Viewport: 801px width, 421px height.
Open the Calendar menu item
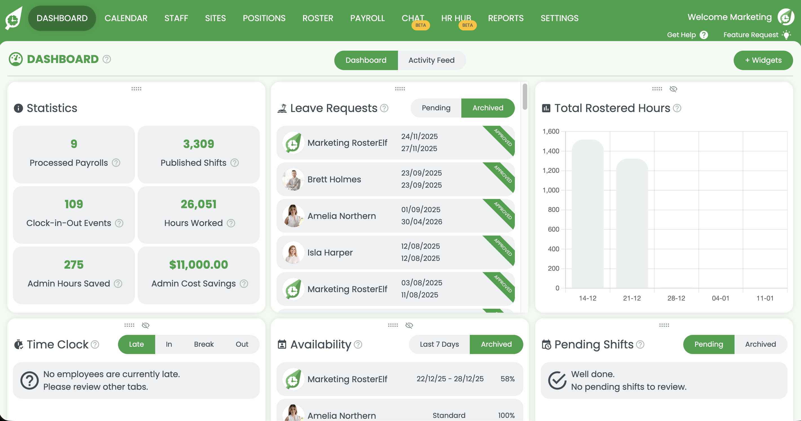(x=126, y=18)
